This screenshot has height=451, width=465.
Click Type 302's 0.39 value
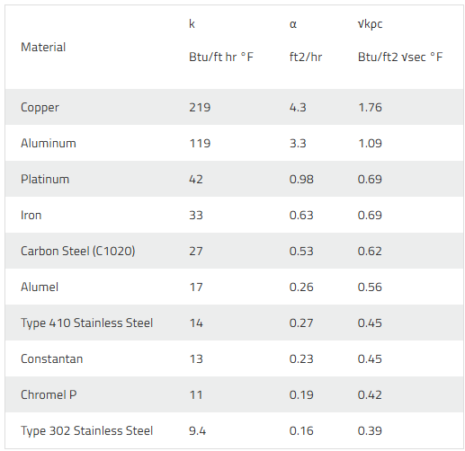pos(370,431)
